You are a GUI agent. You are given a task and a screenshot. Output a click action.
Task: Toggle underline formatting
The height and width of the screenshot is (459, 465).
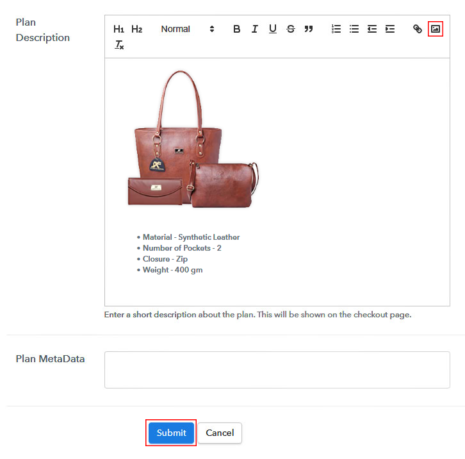[273, 29]
